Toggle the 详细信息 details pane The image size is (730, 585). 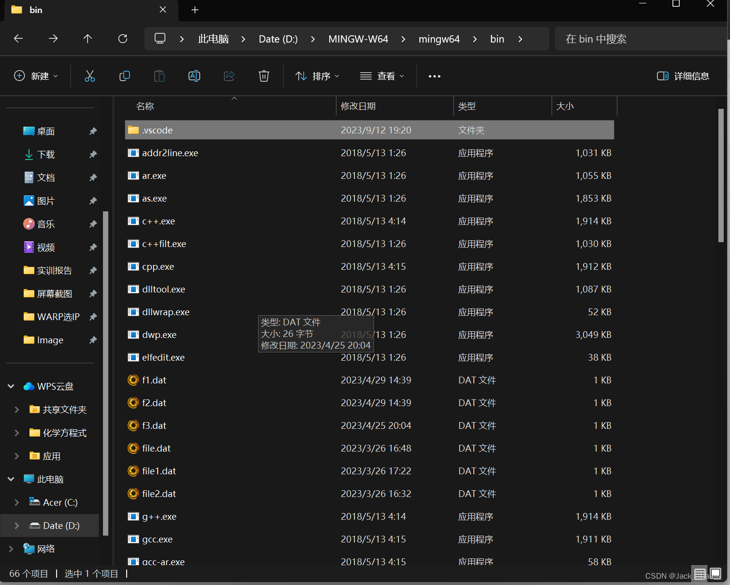coord(683,76)
